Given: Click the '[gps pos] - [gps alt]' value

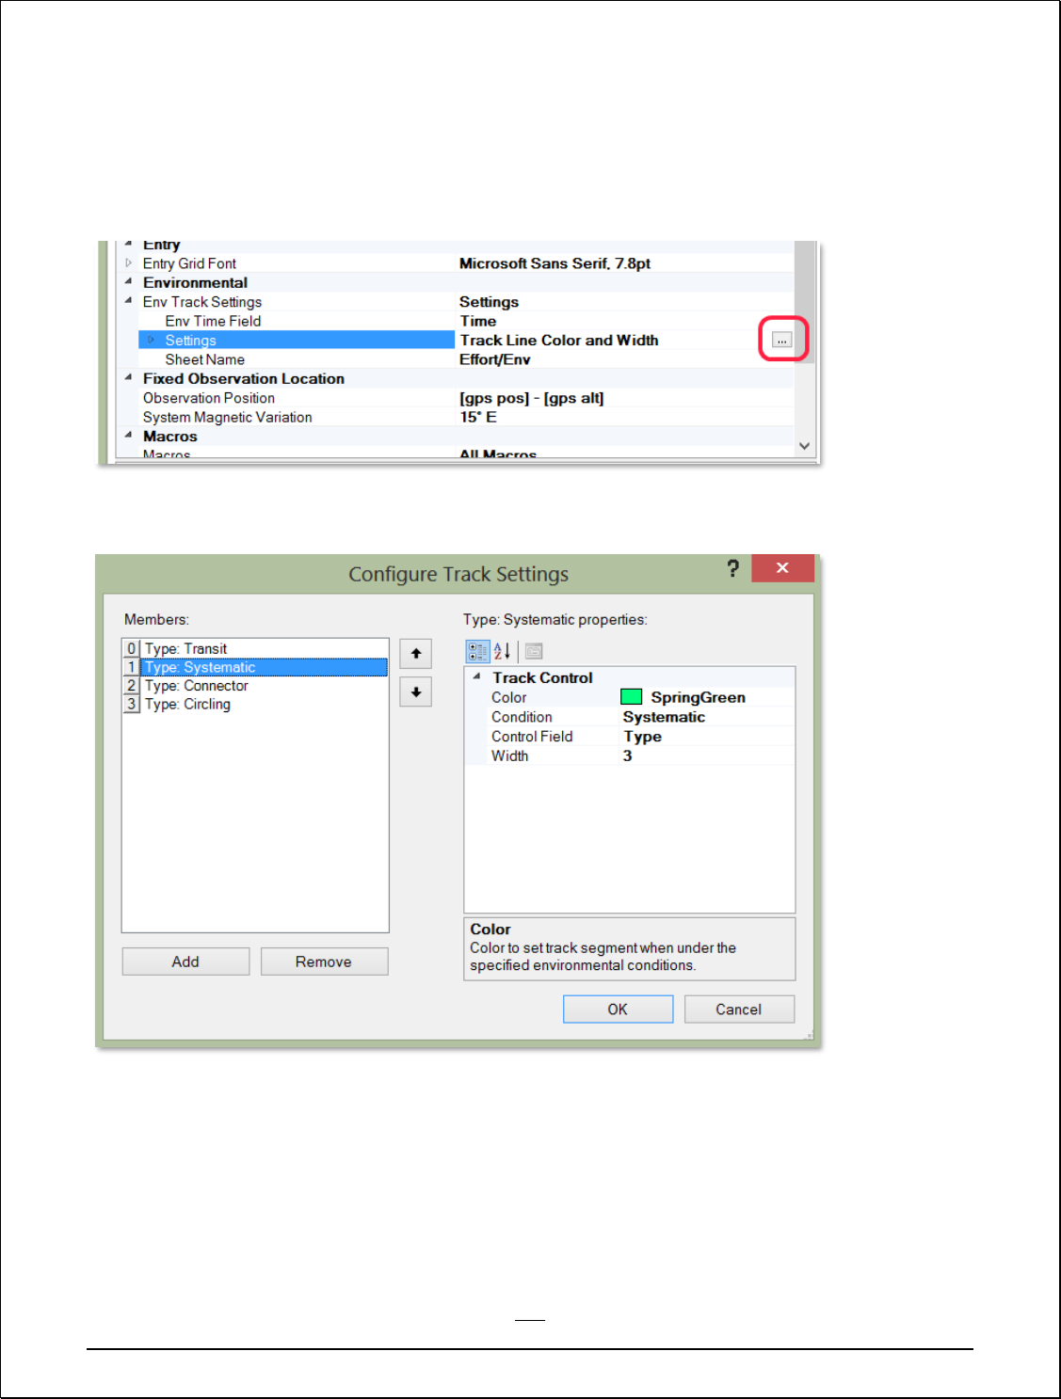Looking at the screenshot, I should point(532,398).
